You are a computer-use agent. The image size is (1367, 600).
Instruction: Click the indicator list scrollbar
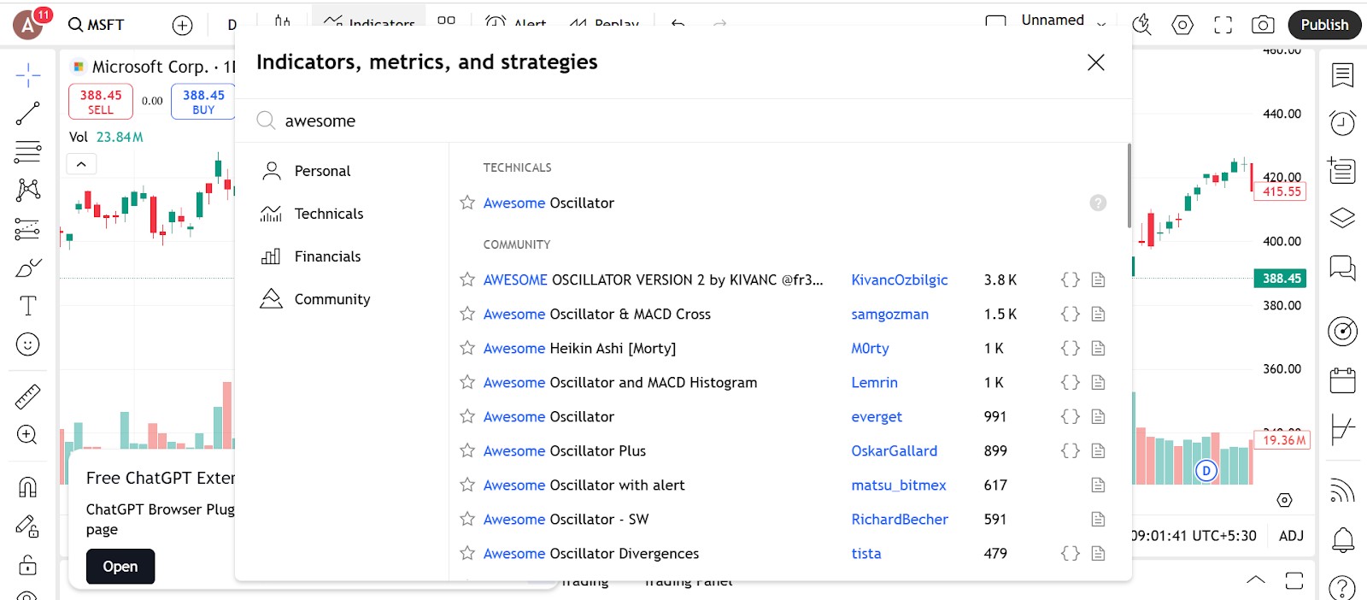(x=1129, y=185)
